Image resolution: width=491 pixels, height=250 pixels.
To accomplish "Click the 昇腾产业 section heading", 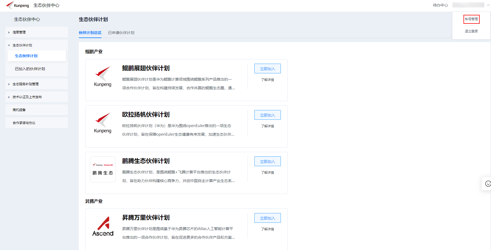I will [94, 201].
